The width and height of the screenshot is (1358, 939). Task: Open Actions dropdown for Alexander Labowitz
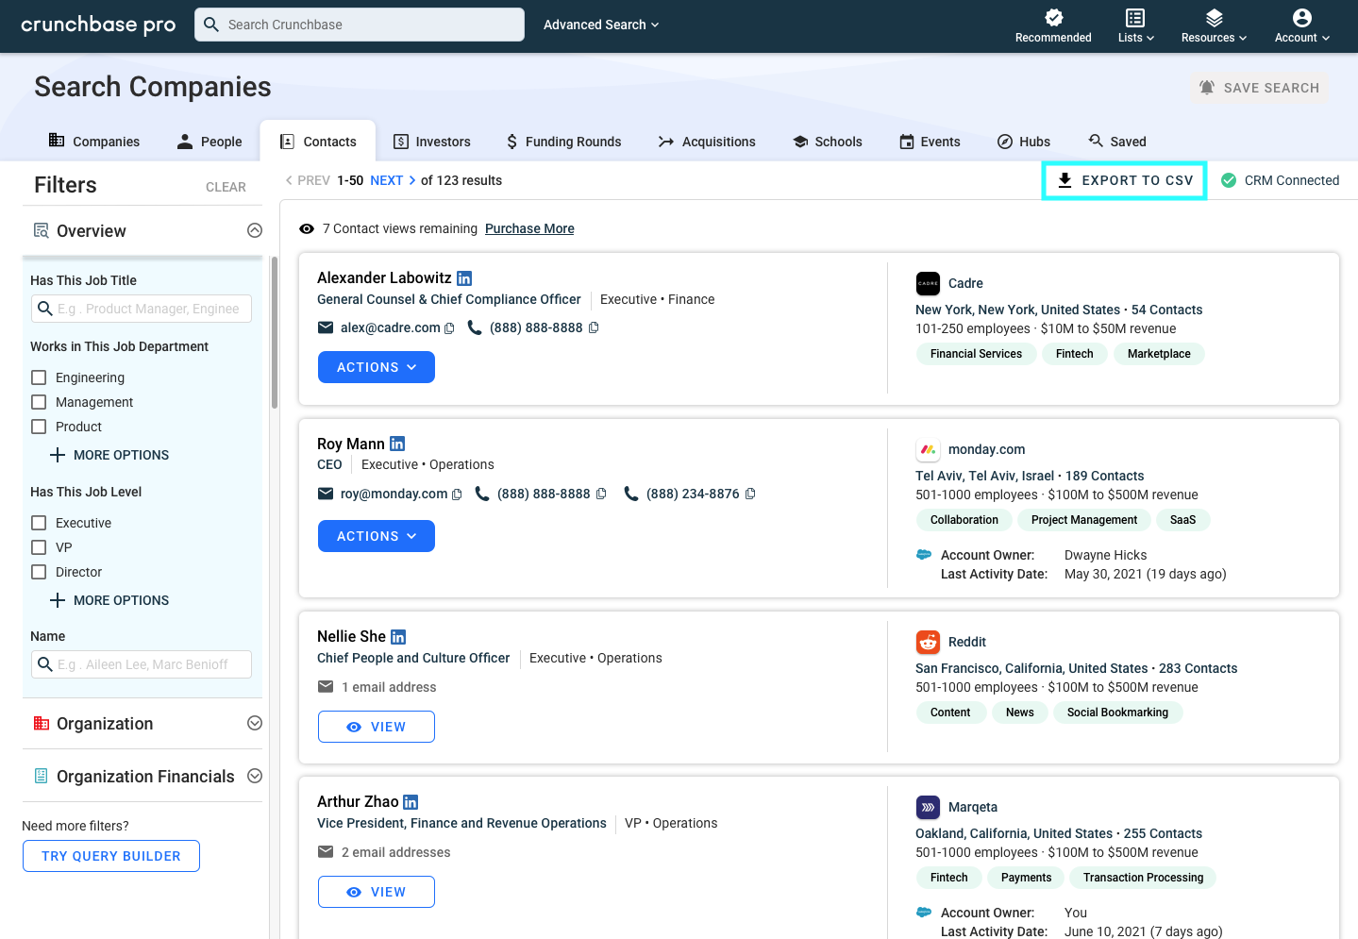pyautogui.click(x=377, y=367)
